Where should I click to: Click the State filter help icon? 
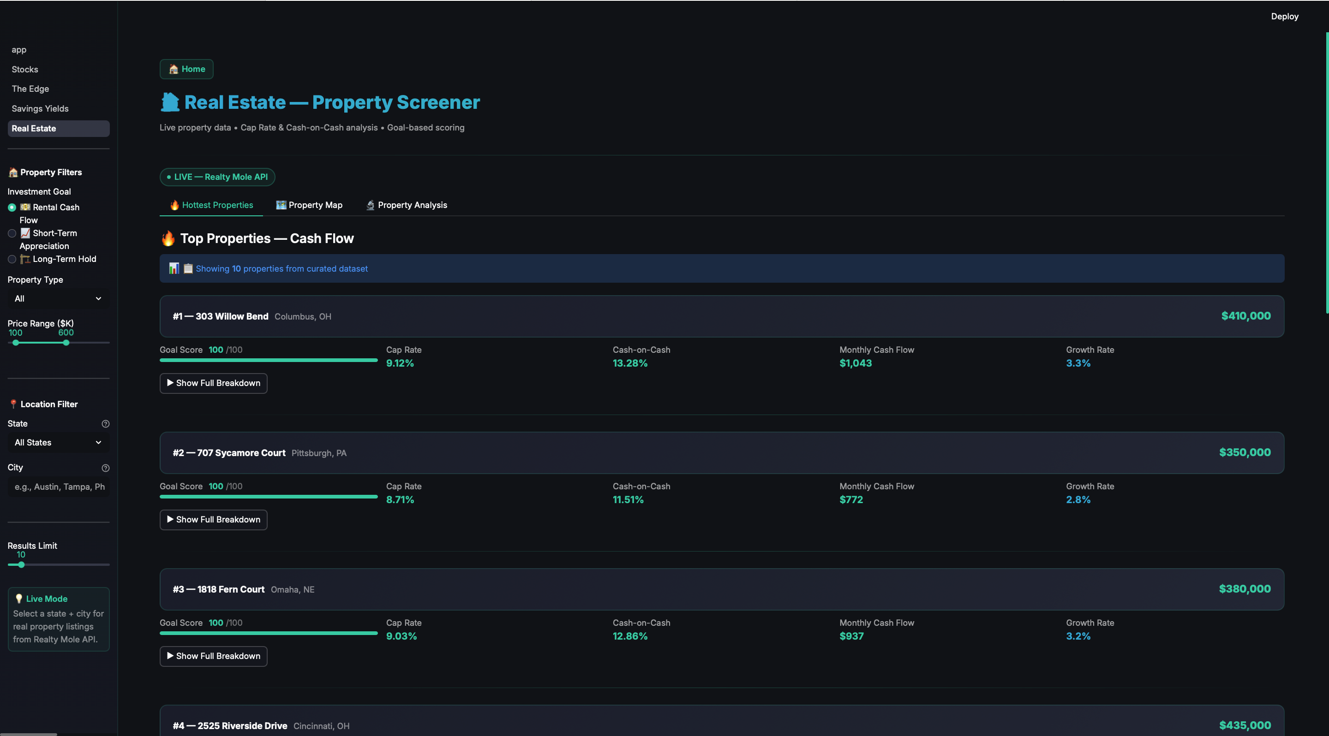tap(105, 424)
